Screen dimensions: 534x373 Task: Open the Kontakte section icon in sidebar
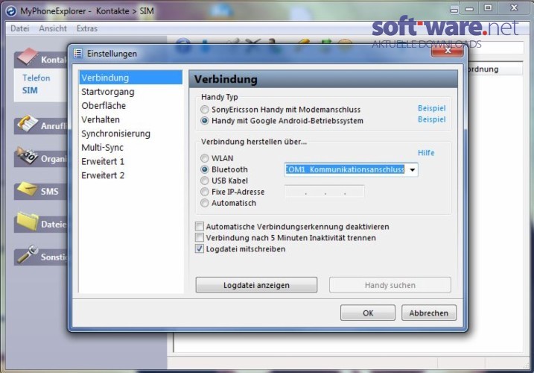pos(28,57)
